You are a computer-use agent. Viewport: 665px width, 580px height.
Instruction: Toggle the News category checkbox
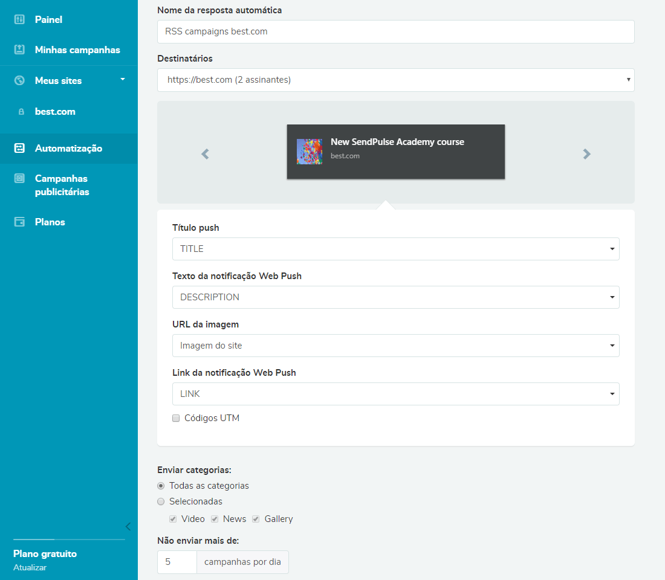click(x=215, y=519)
